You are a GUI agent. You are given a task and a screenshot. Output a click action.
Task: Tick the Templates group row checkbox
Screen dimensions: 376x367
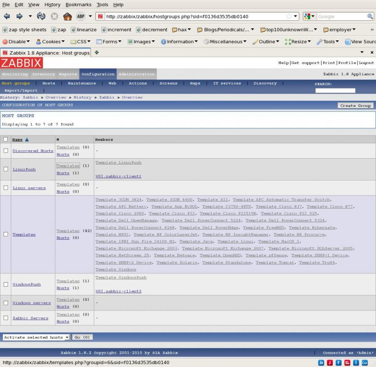click(x=6, y=234)
